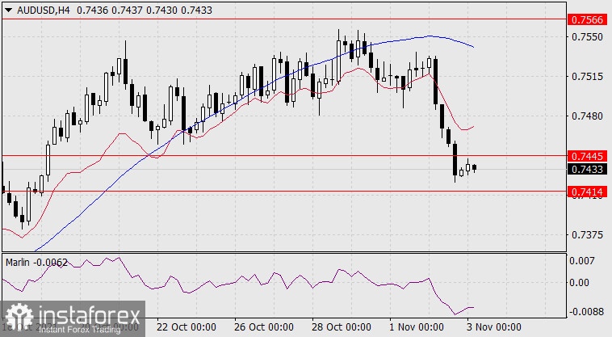Click the 0.7550 price axis value

tap(585, 37)
